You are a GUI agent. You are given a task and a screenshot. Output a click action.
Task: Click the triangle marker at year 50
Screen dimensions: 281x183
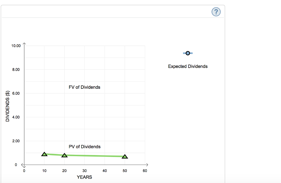click(x=125, y=156)
